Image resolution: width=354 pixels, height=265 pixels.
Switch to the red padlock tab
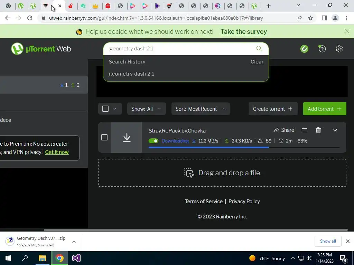point(71,6)
